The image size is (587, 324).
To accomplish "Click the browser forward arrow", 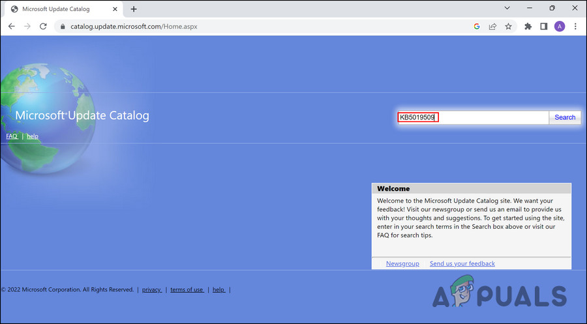I will pos(27,27).
